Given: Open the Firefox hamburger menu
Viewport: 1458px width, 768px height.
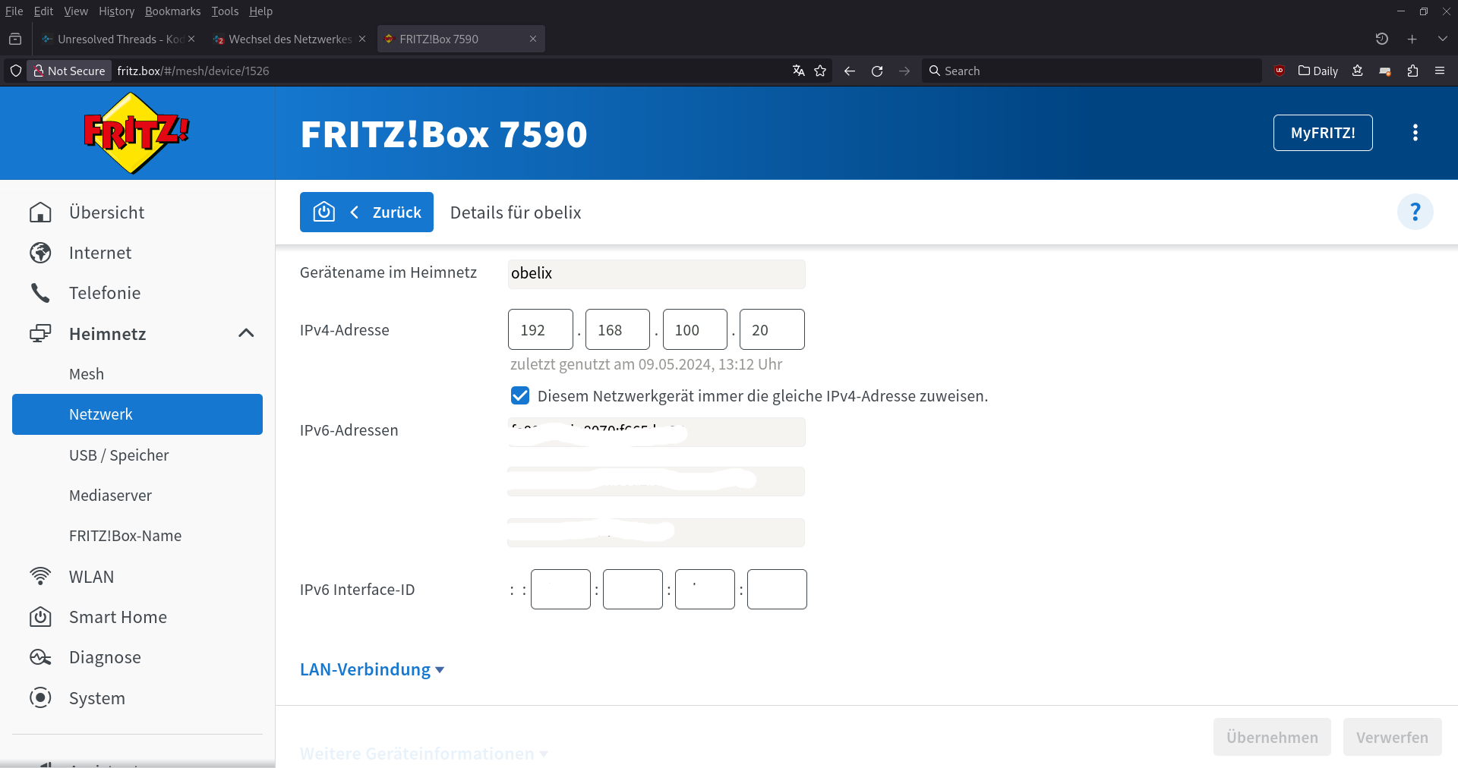Looking at the screenshot, I should click(1440, 71).
